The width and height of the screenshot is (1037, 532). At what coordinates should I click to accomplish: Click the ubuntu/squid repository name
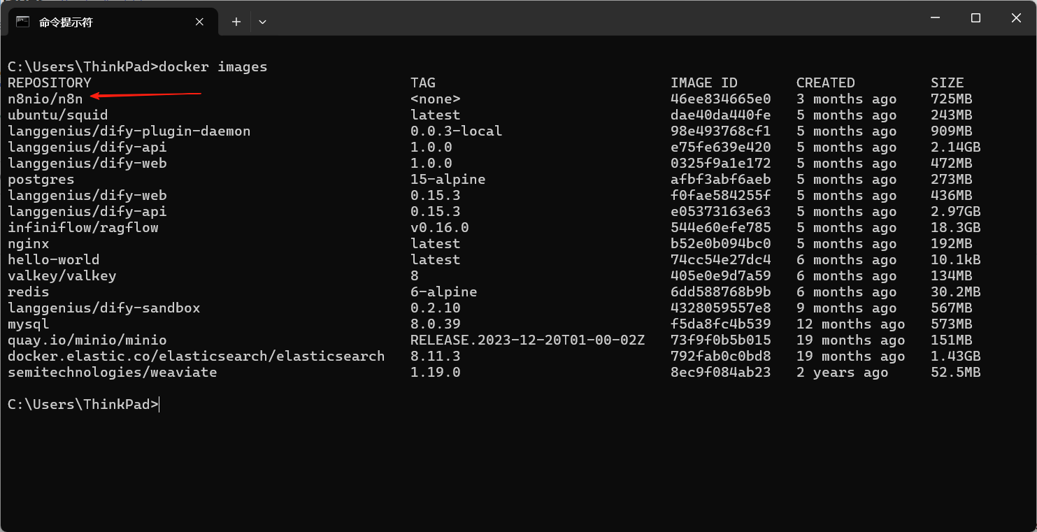58,115
